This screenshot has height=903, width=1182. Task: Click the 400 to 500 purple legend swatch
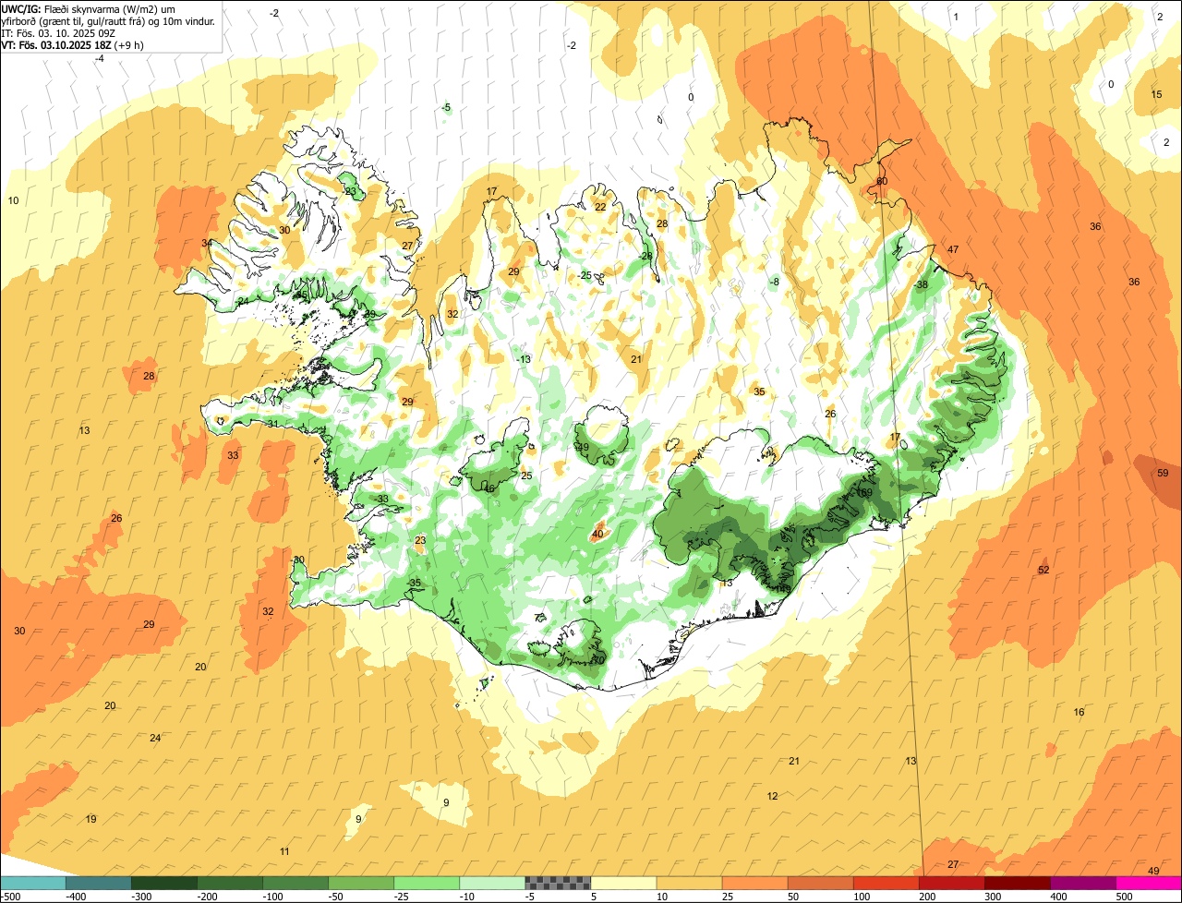pyautogui.click(x=1082, y=883)
